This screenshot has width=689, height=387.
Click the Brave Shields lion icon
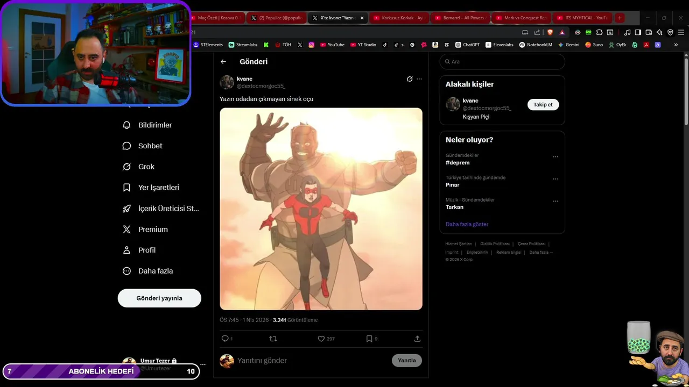tap(550, 32)
